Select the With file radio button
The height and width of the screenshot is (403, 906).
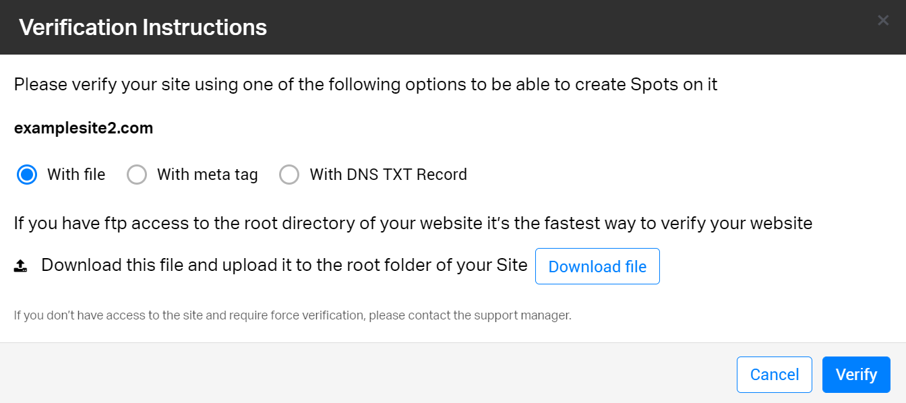pyautogui.click(x=27, y=175)
